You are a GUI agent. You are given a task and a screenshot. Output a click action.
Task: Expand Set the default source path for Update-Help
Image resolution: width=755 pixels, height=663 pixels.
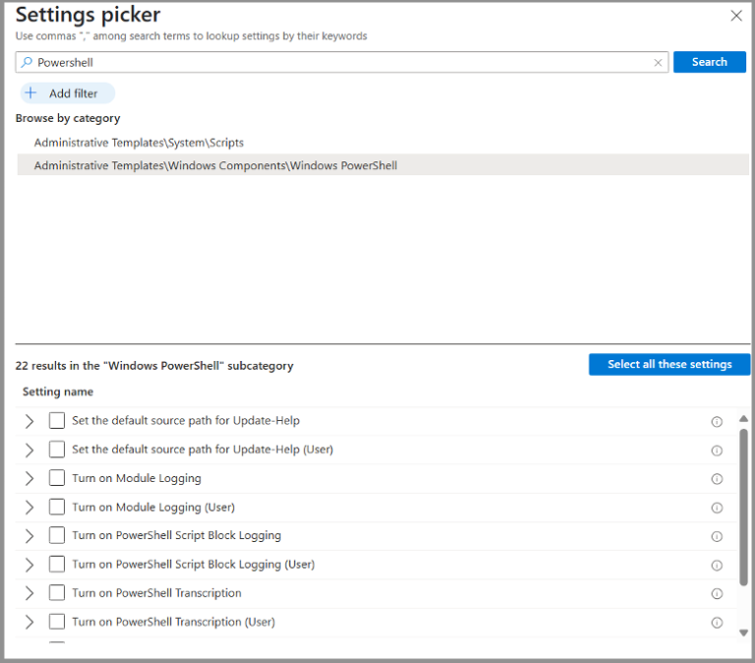(30, 421)
